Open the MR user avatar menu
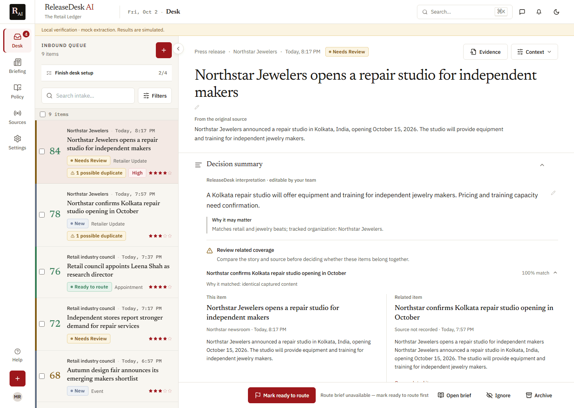 pos(18,397)
